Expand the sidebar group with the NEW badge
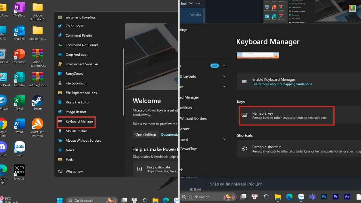The image size is (361, 203). point(224,66)
